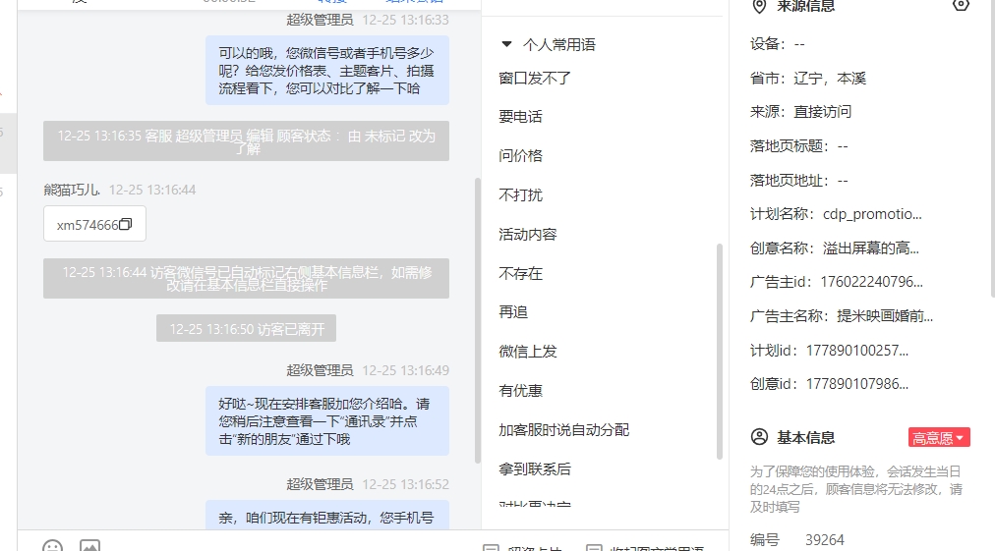This screenshot has width=995, height=551.
Task: Select the quick phrase 不存在
Action: click(520, 274)
